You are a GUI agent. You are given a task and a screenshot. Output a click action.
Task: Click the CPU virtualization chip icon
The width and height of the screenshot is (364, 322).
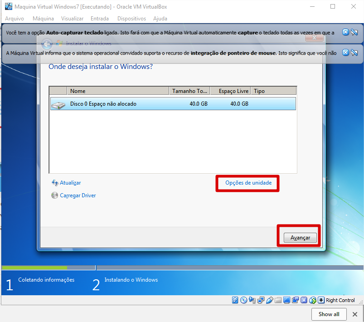point(304,300)
